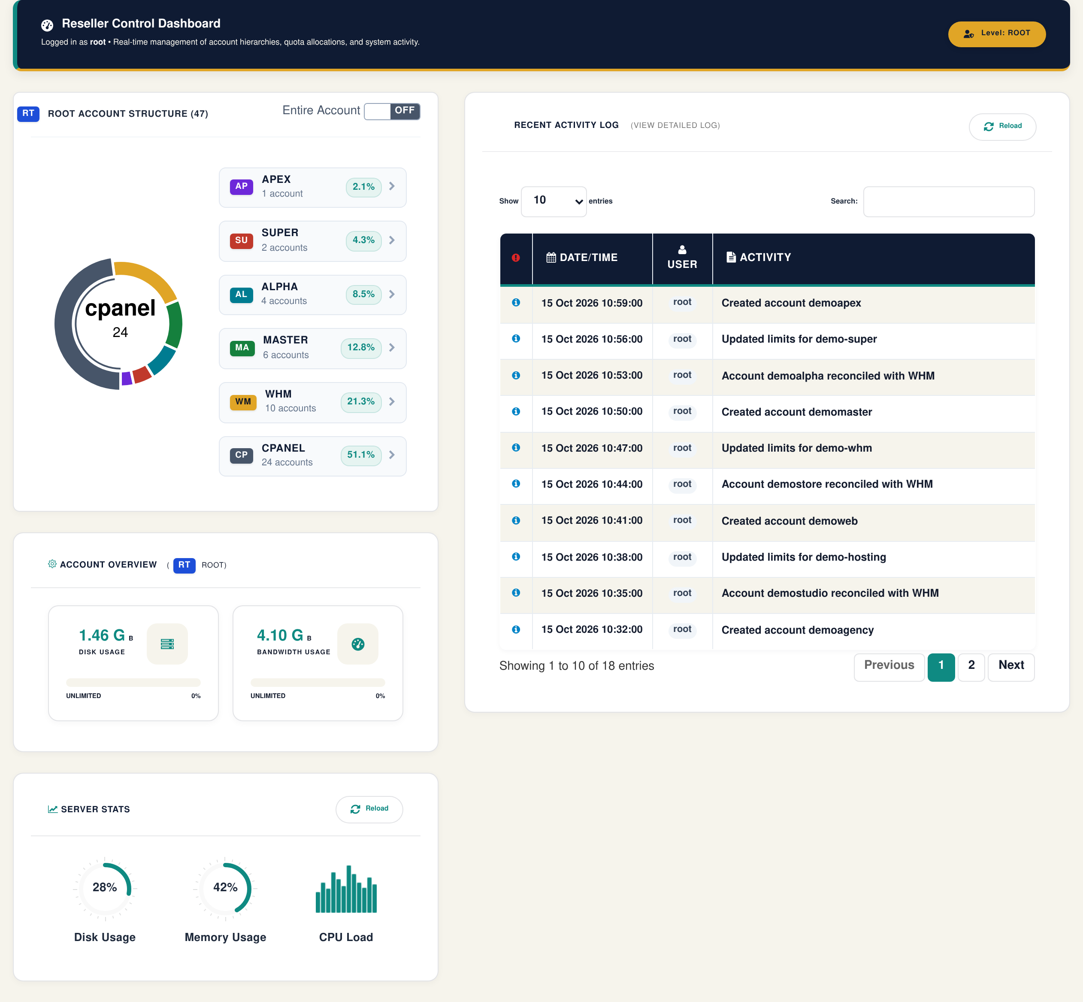Reload the Recent Activity Log
Screen dimensions: 1083x1002
click(1002, 126)
